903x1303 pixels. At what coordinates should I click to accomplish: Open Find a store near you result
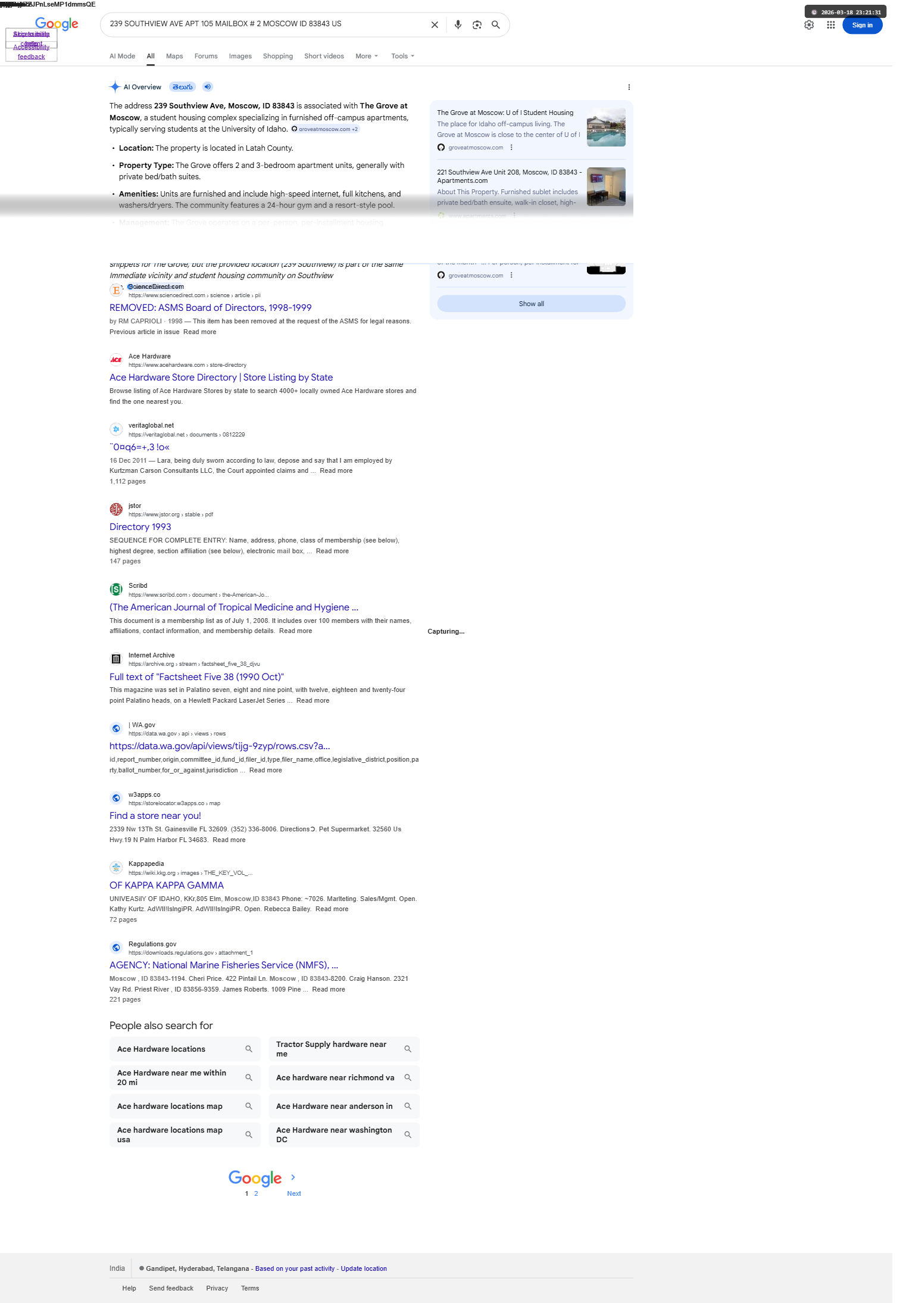[155, 816]
